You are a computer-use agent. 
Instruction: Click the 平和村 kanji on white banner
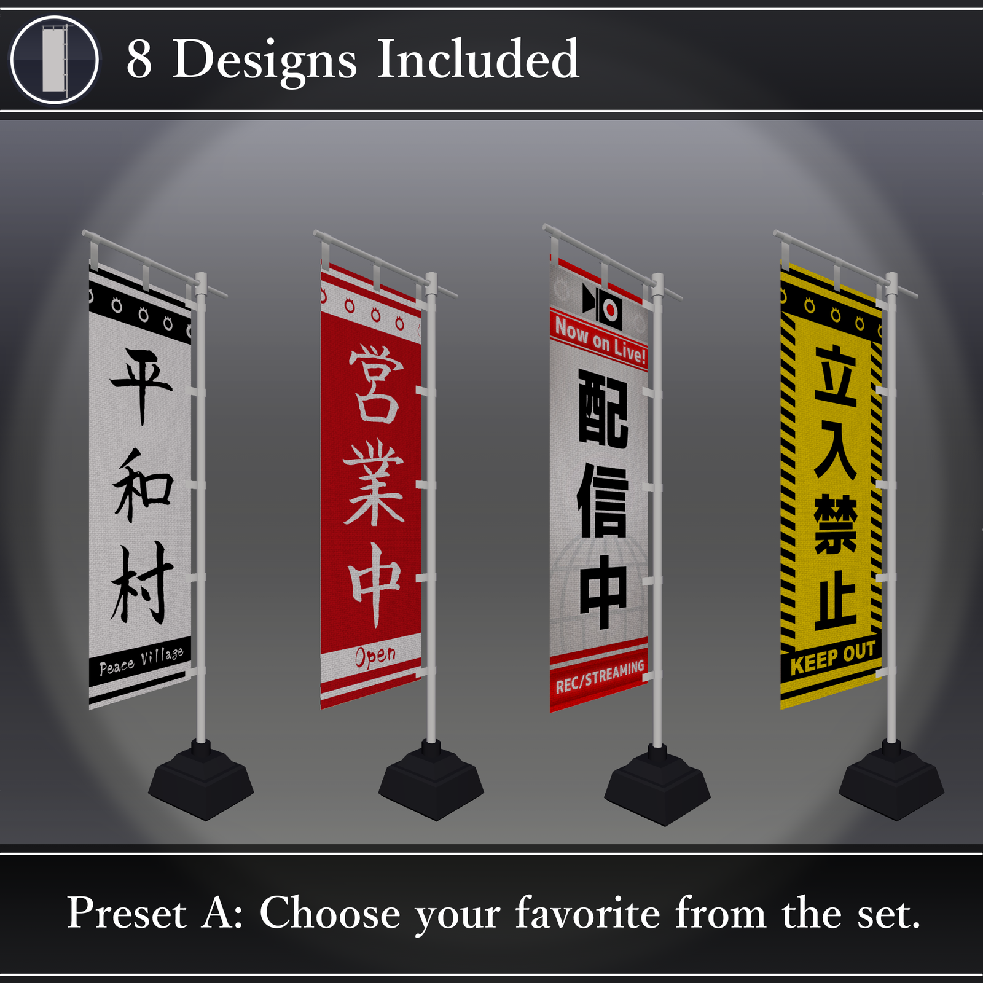[141, 485]
